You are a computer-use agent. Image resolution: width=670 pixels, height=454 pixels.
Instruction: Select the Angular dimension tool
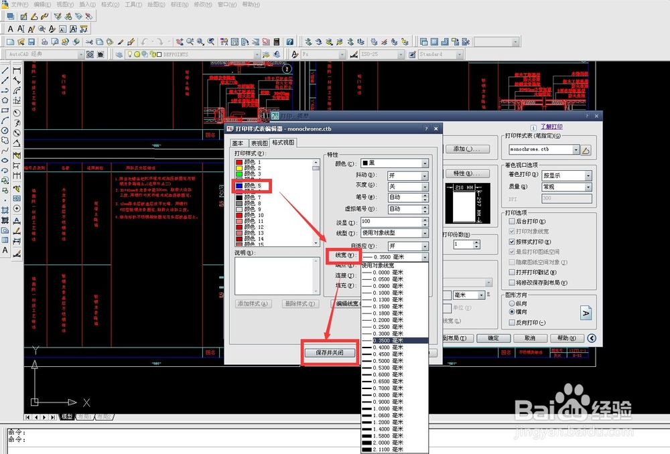(x=17, y=143)
